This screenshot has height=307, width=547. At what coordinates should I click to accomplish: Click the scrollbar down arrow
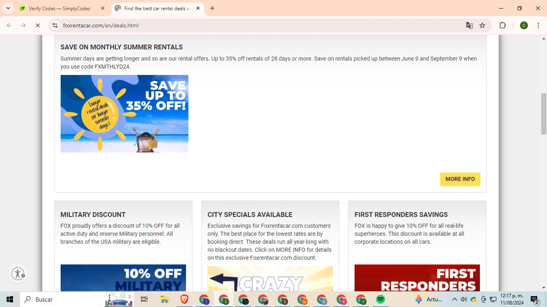(x=544, y=288)
